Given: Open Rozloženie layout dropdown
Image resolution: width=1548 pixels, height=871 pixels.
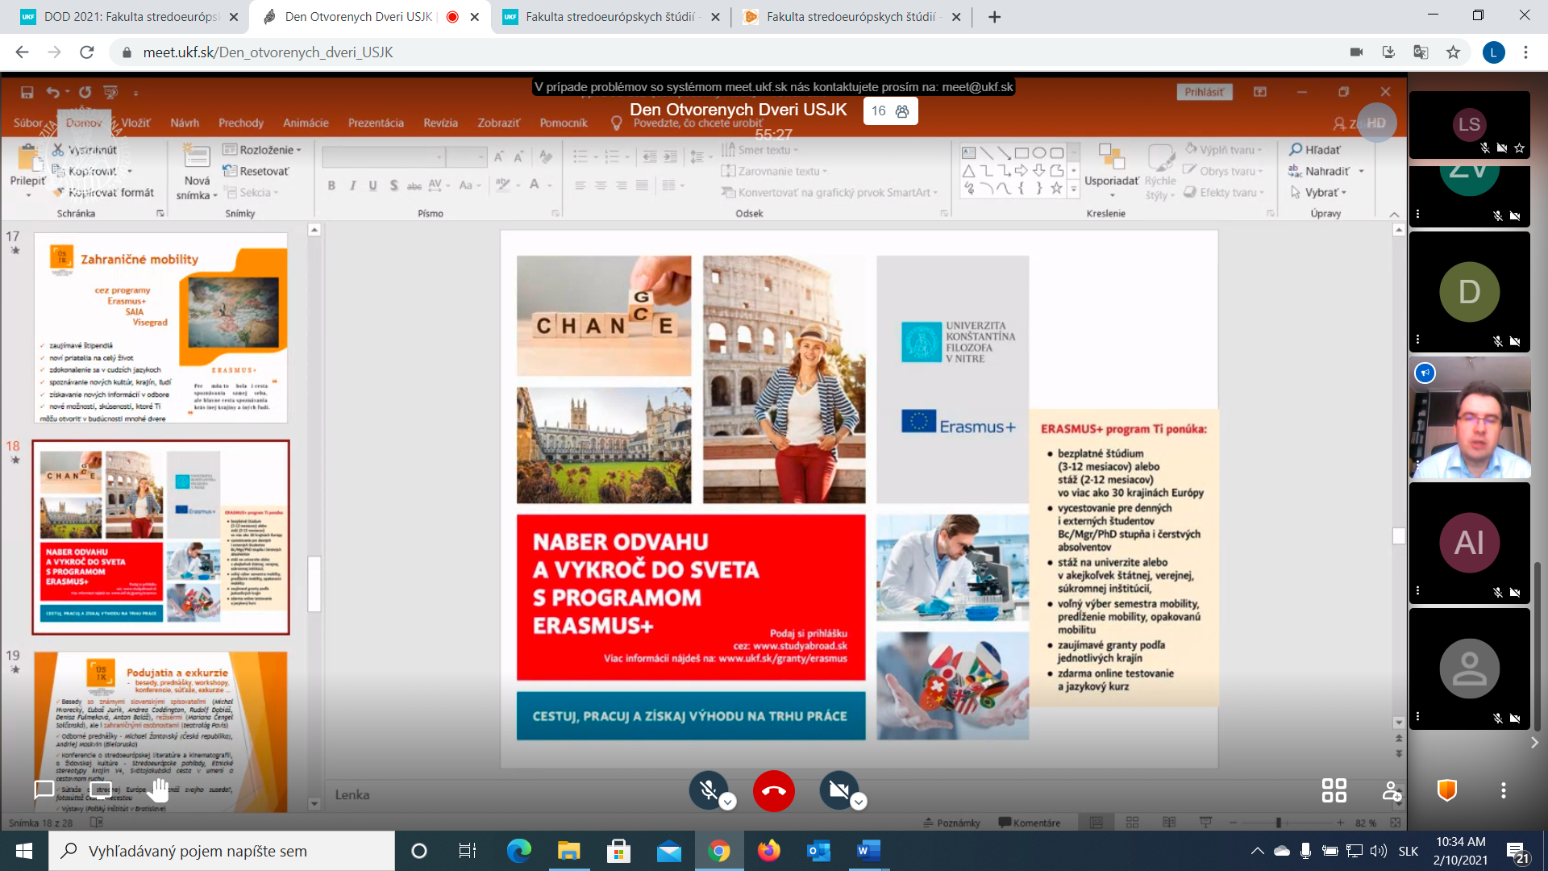Looking at the screenshot, I should coord(262,150).
